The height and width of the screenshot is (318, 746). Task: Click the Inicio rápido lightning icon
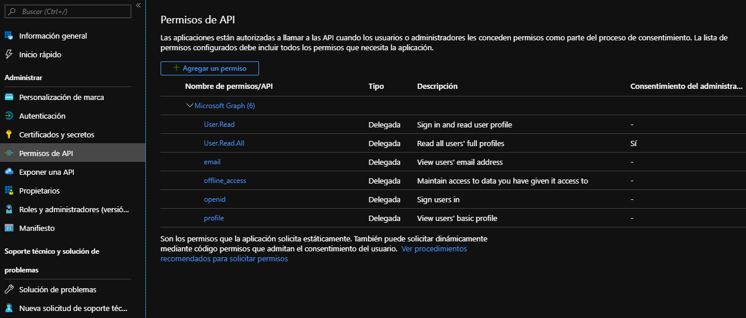pos(9,54)
